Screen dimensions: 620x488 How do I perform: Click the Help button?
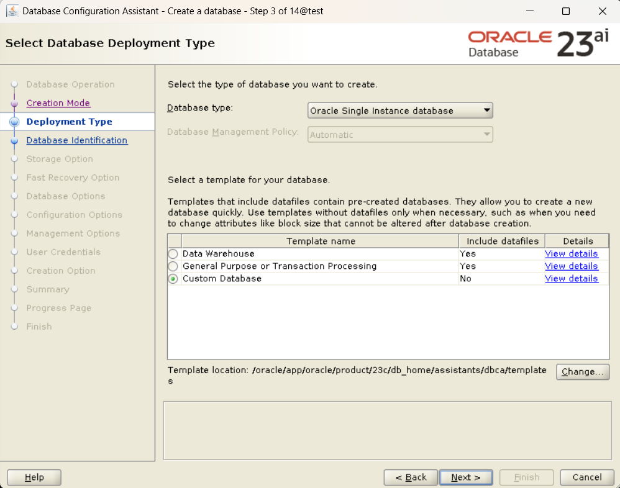click(34, 477)
